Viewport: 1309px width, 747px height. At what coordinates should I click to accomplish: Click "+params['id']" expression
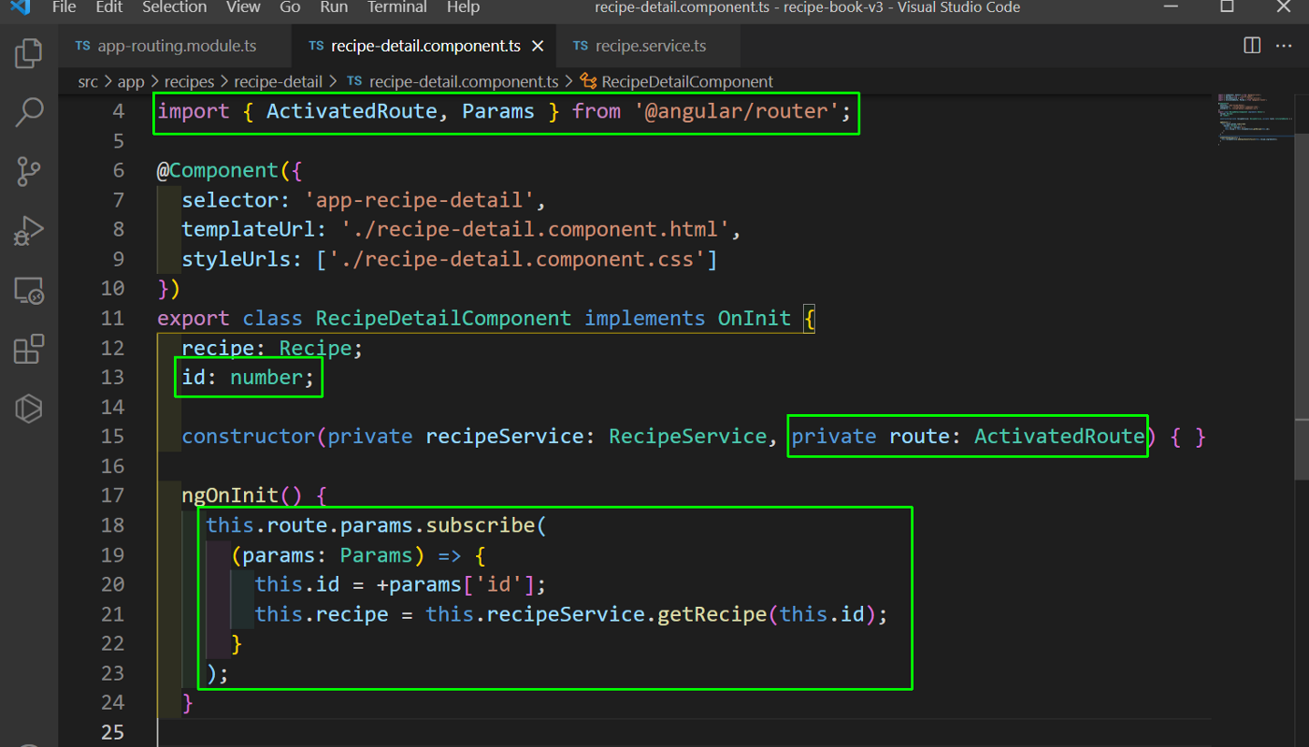[x=455, y=584]
